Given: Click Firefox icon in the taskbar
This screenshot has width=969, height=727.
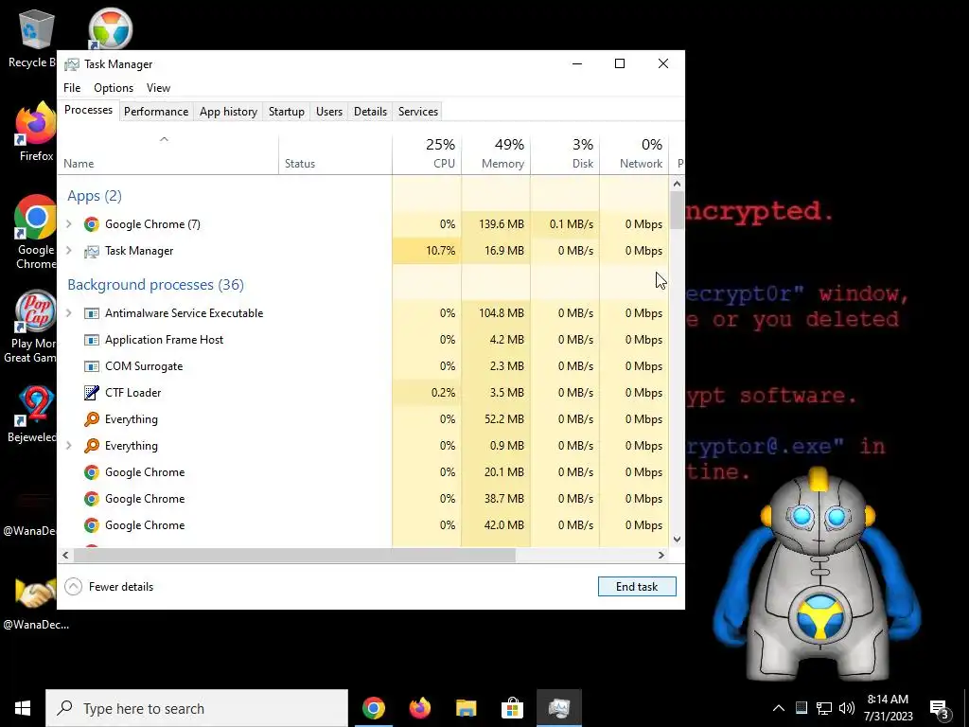Looking at the screenshot, I should (x=419, y=708).
